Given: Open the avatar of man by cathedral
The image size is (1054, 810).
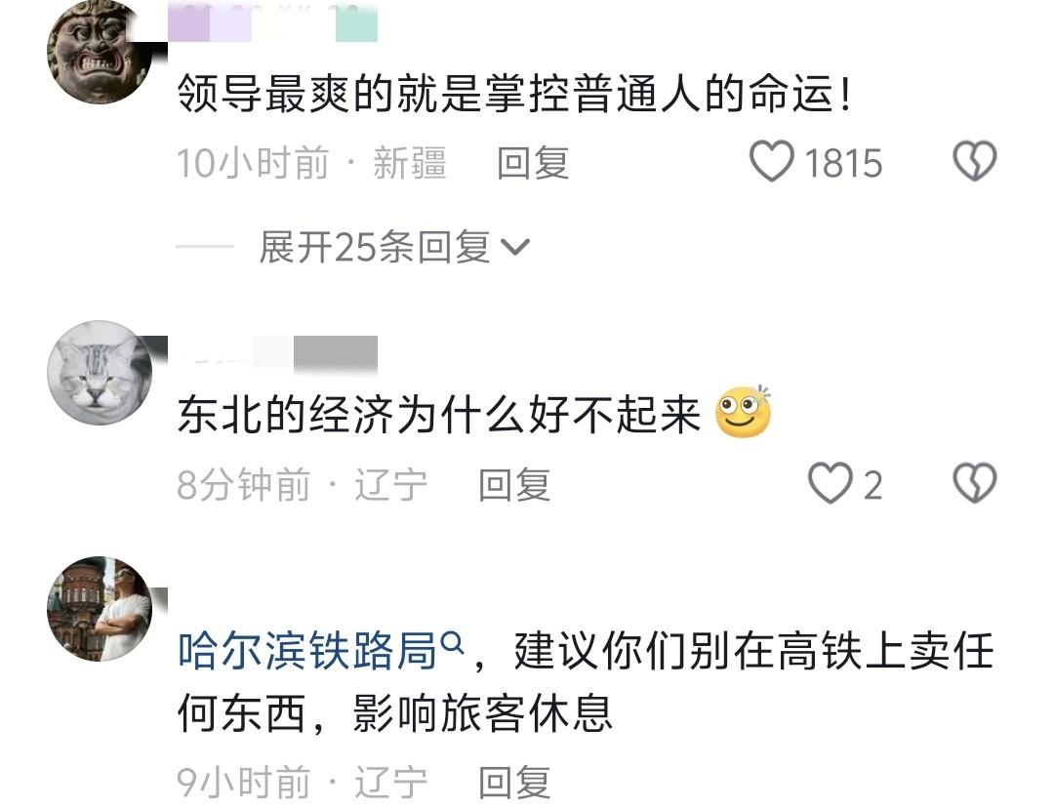Looking at the screenshot, I should [100, 608].
